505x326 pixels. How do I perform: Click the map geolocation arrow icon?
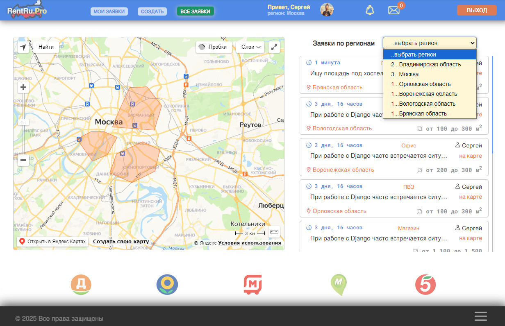pyautogui.click(x=23, y=47)
